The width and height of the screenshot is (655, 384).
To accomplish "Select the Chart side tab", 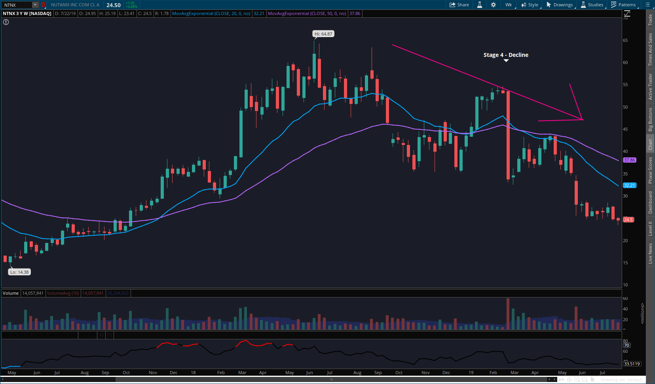I will click(650, 145).
